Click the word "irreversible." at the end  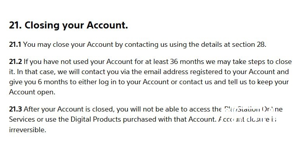click(28, 130)
